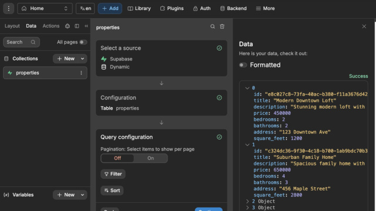This screenshot has width=376, height=211.
Task: Collapse data item 0 chevron
Action: pyautogui.click(x=247, y=88)
